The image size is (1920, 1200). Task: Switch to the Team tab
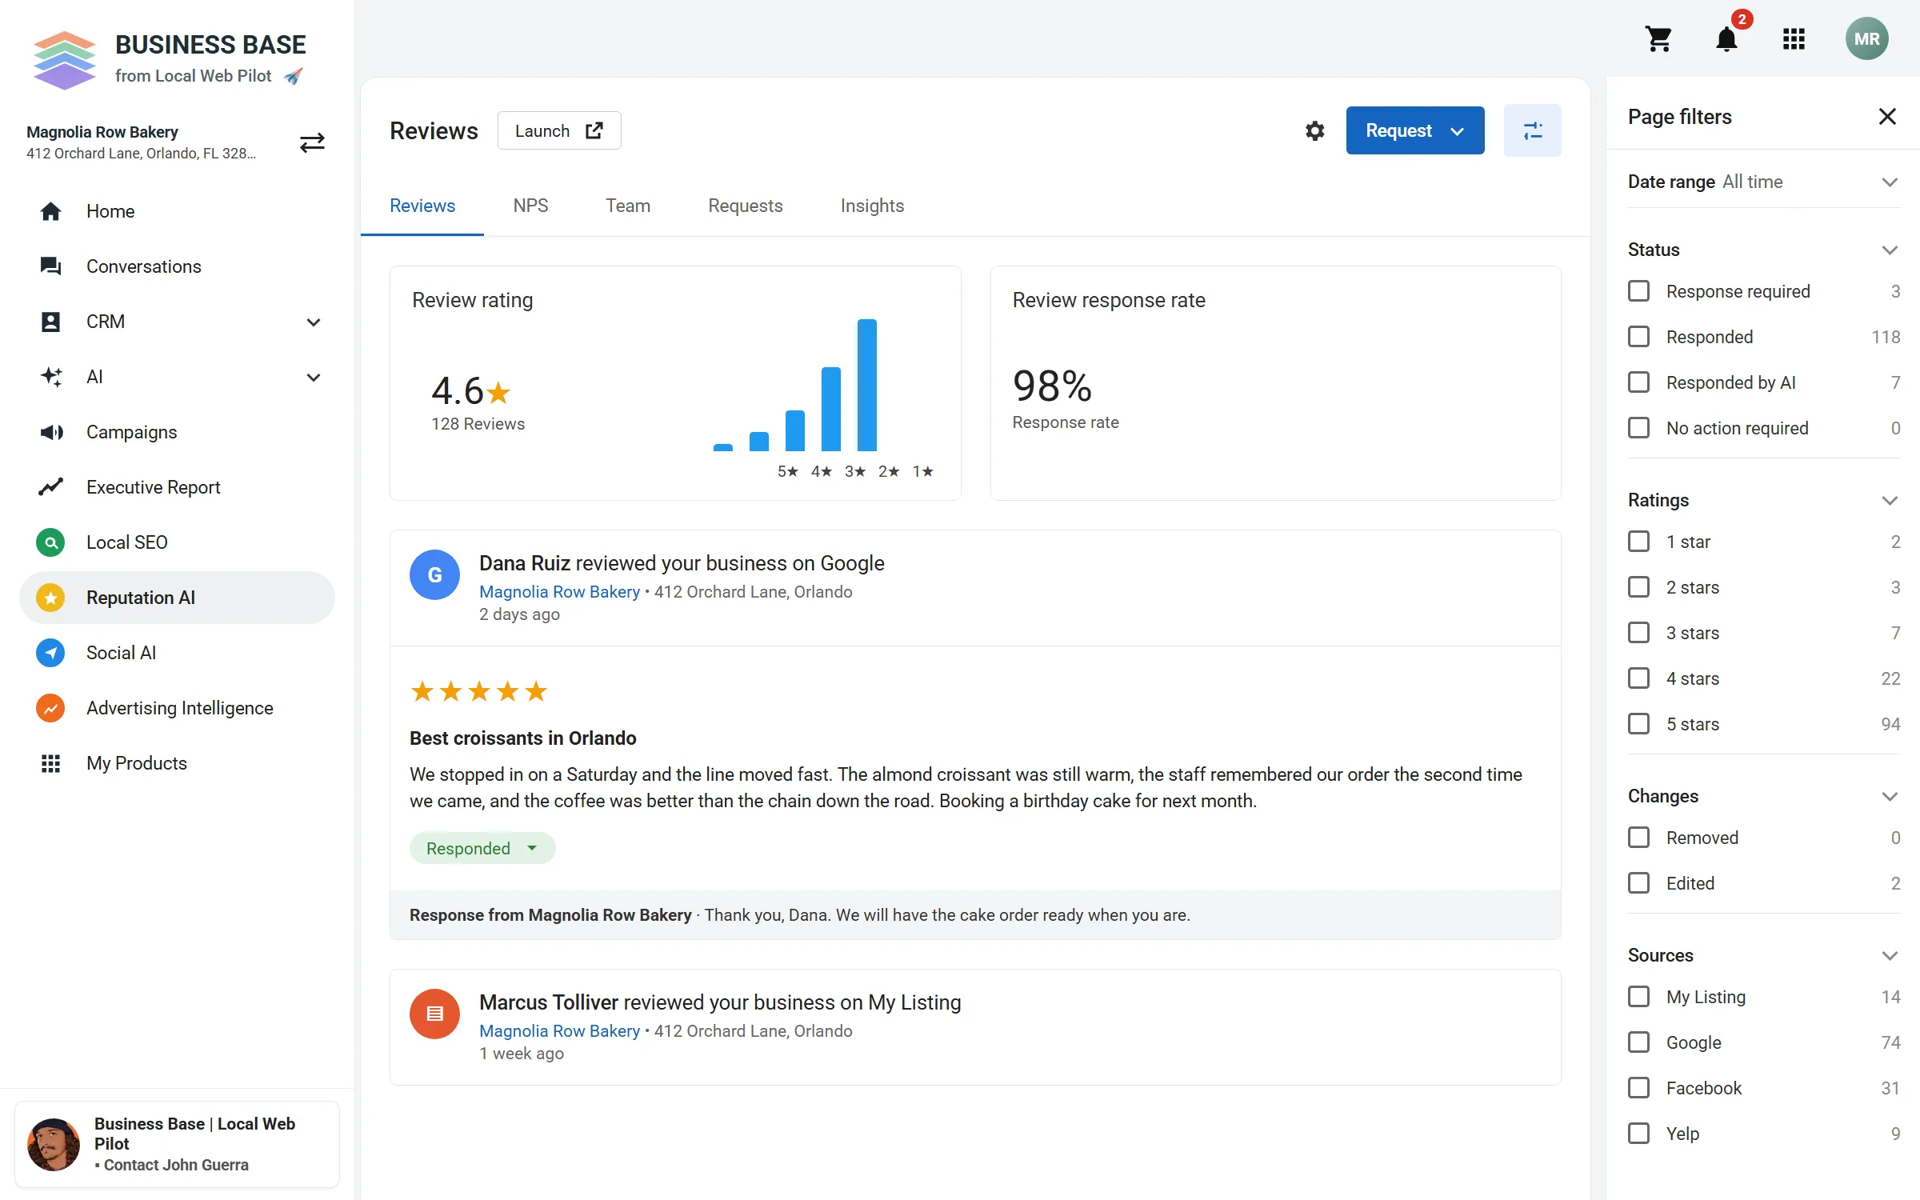pos(628,206)
